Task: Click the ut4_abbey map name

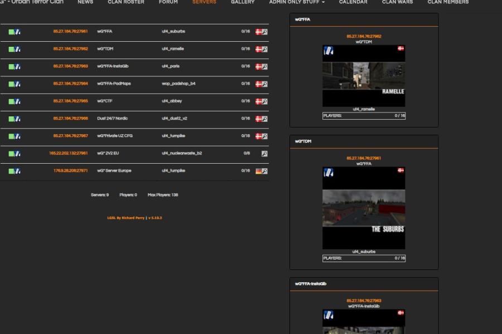Action: click(172, 101)
